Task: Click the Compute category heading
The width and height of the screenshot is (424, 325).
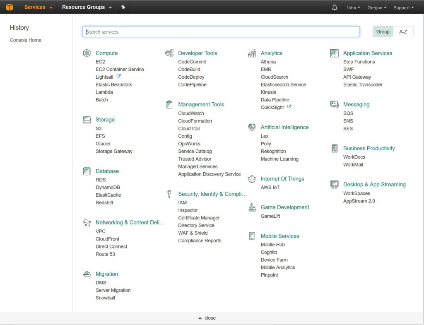Action: 106,53
